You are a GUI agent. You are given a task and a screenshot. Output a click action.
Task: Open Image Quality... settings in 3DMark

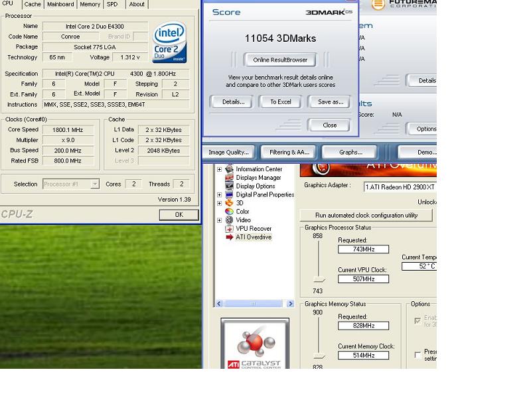pyautogui.click(x=228, y=152)
